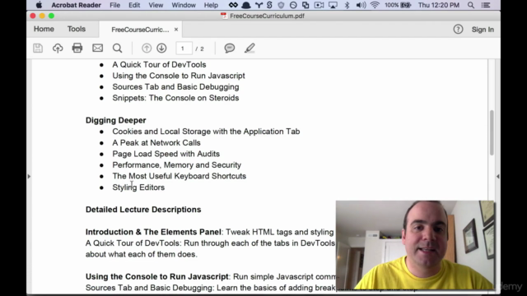Click the Save file icon in toolbar
Screen dimensions: 527x296
[x=38, y=49]
